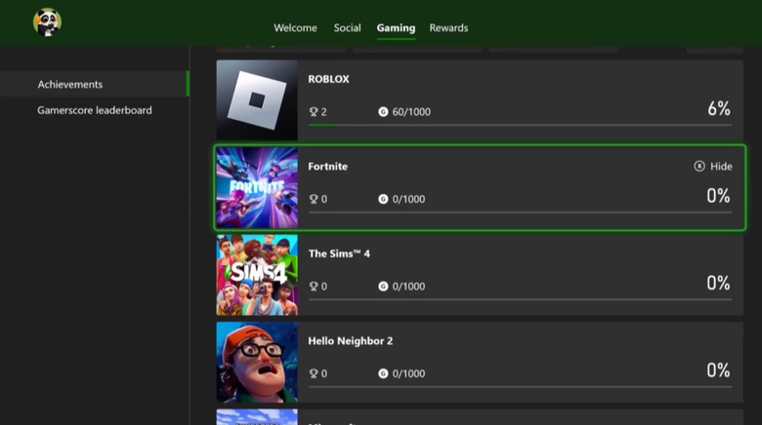This screenshot has width=762, height=425.
Task: Select the Gaming tab
Action: (x=396, y=28)
